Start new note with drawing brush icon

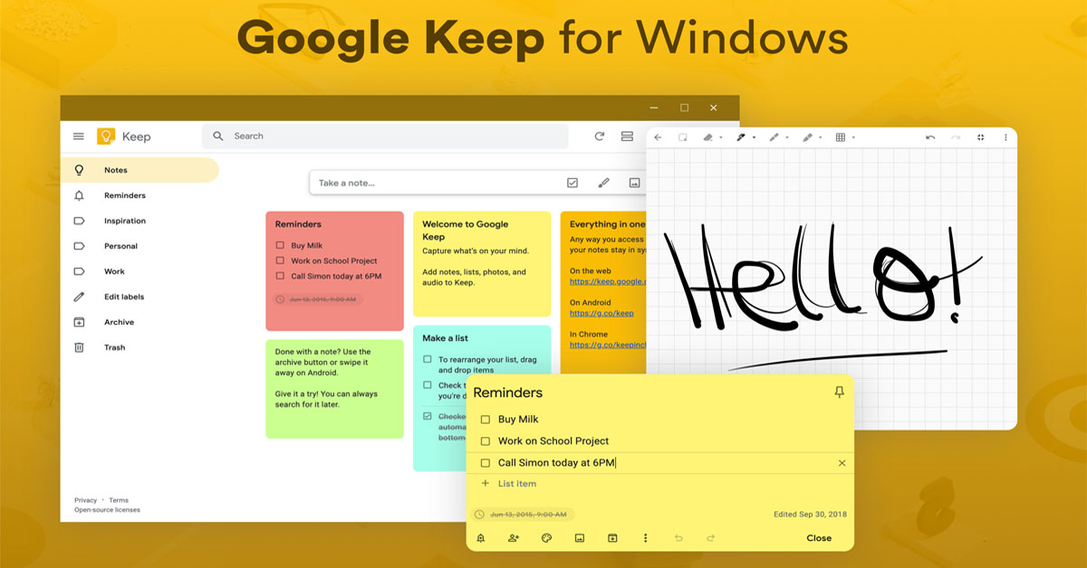(603, 183)
